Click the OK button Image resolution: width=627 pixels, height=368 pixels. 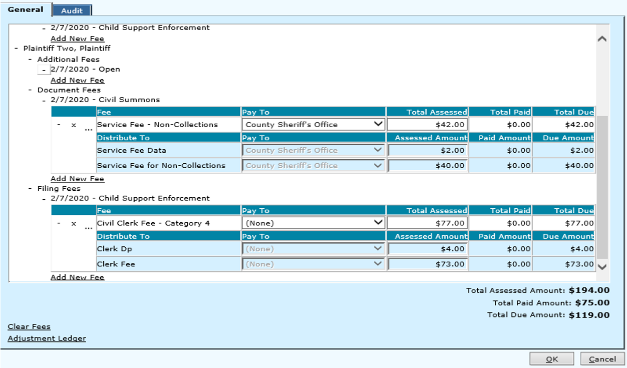coord(552,359)
